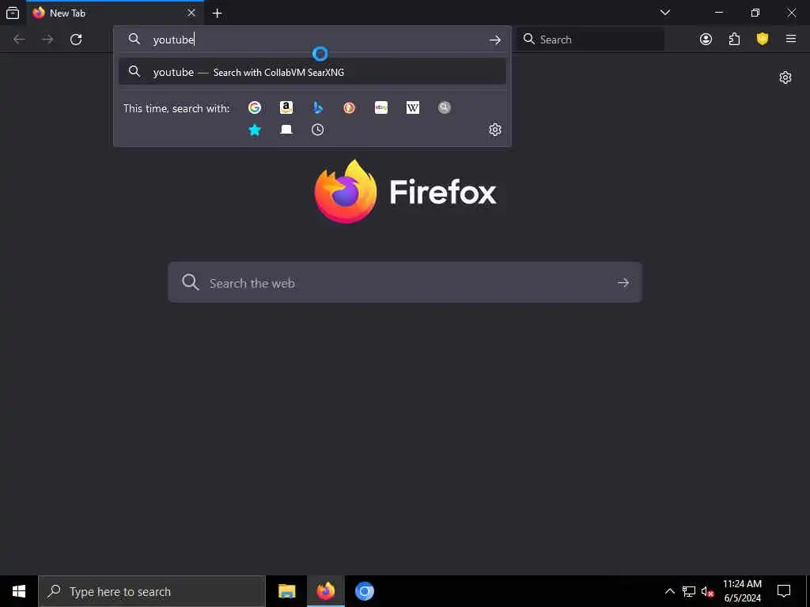
Task: Click Type here to search on taskbar
Action: [152, 591]
